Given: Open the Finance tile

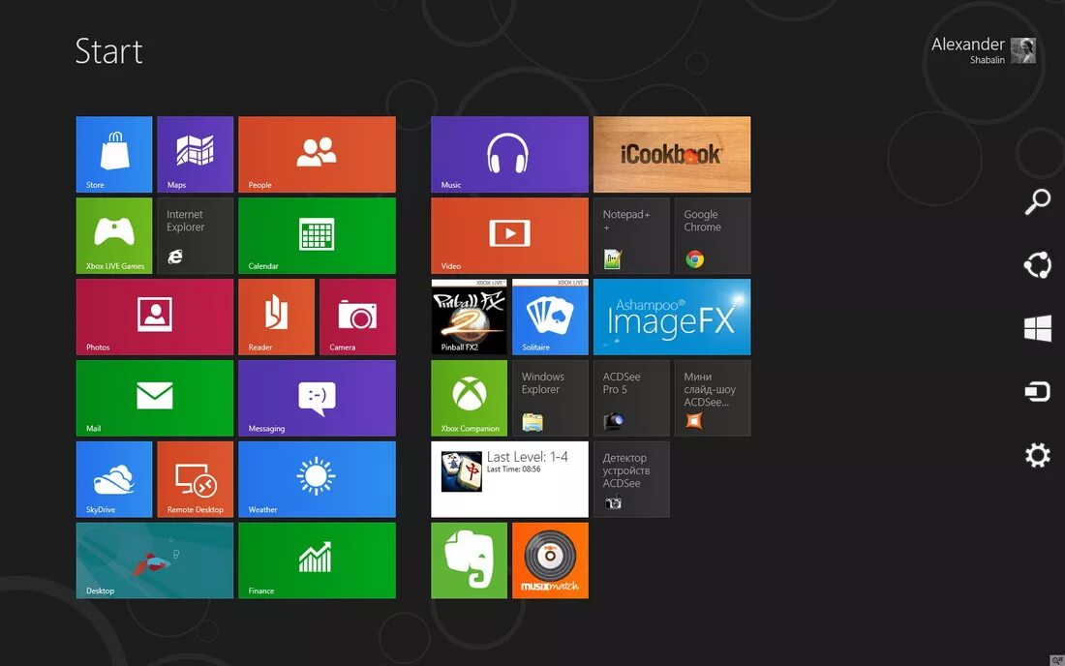Looking at the screenshot, I should pyautogui.click(x=318, y=560).
